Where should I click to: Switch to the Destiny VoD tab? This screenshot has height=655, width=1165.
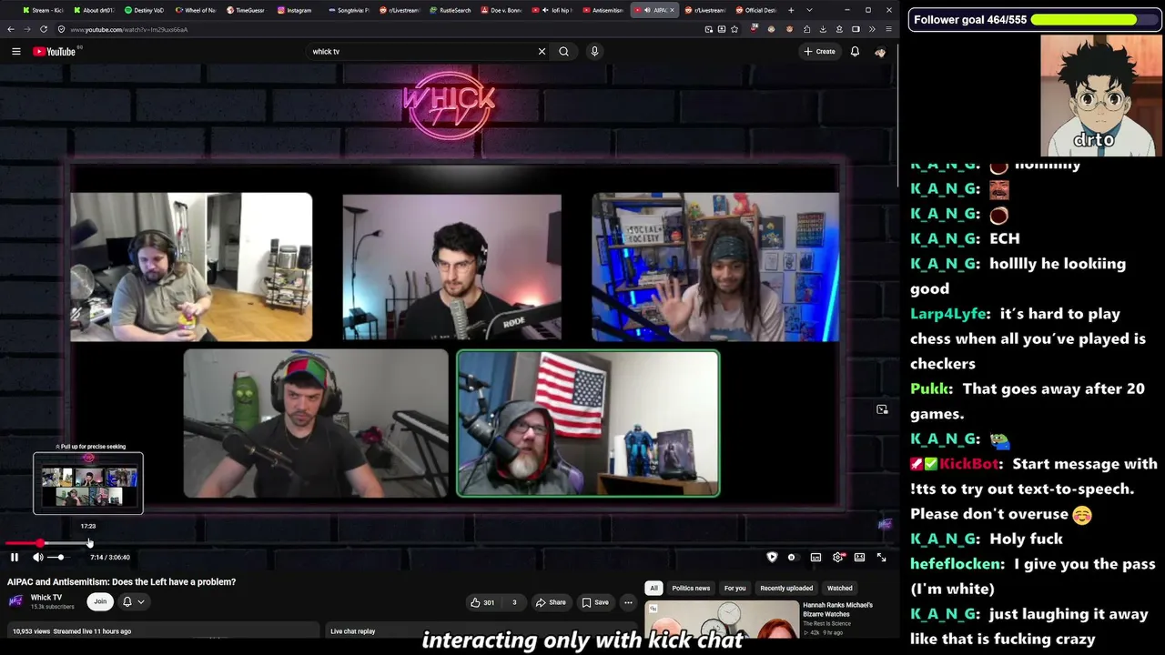144,10
